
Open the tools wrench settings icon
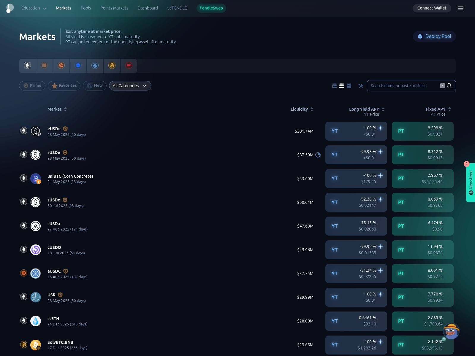361,86
